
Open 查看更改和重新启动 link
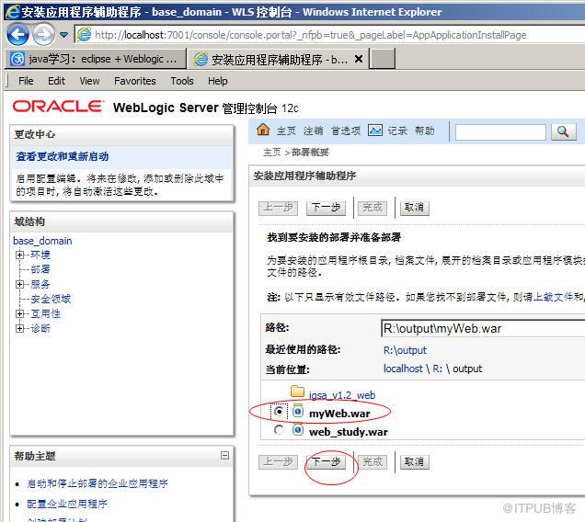pos(63,156)
